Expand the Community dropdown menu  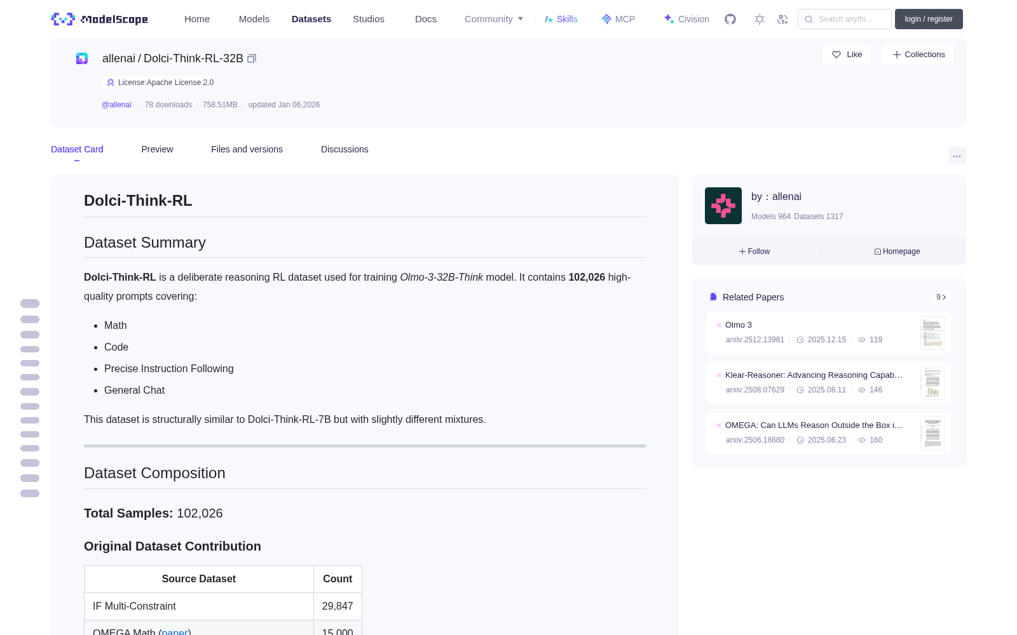[x=494, y=19]
